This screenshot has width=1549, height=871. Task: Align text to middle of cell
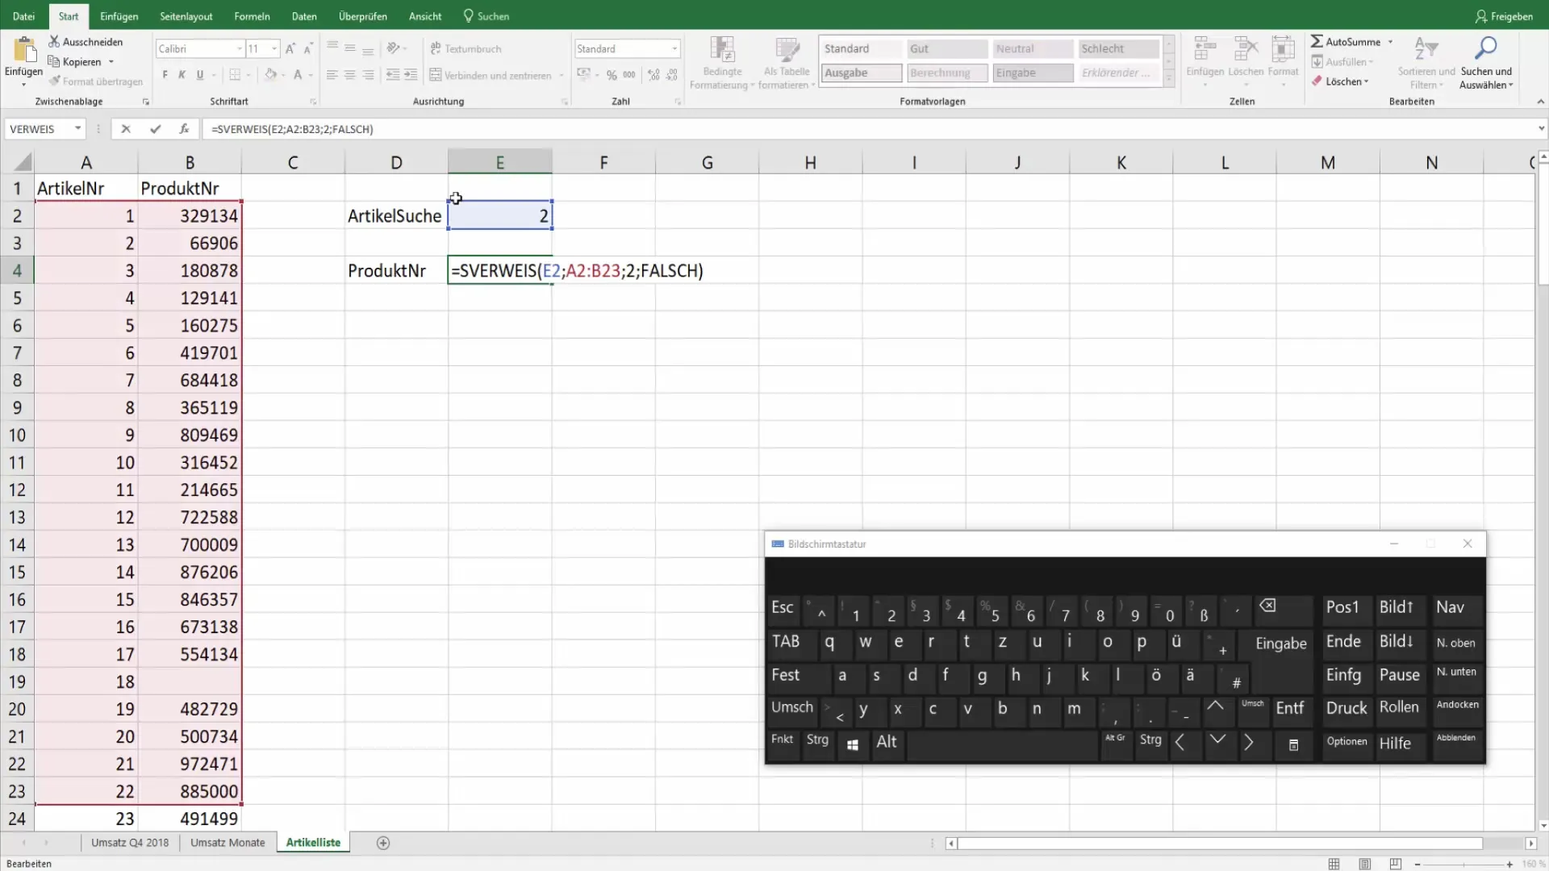(350, 48)
